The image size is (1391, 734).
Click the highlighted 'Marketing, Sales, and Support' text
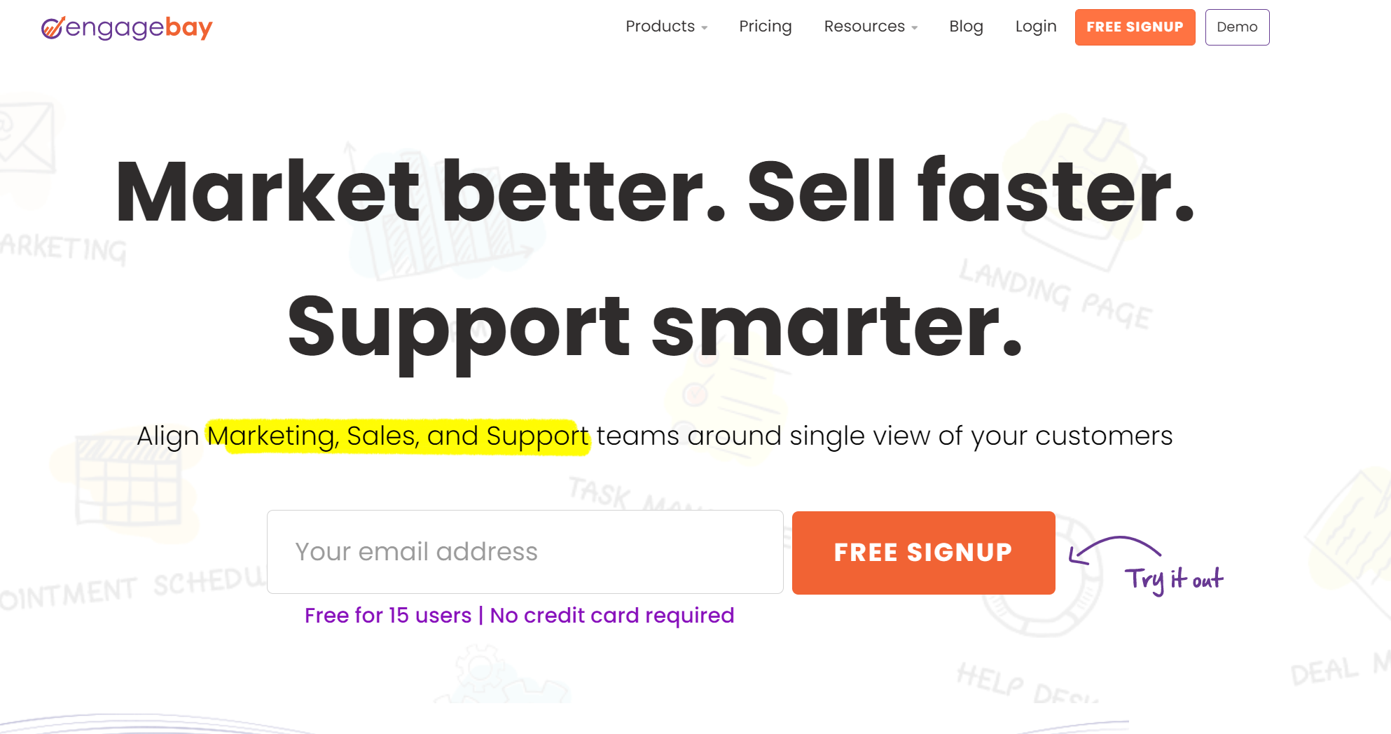pos(398,436)
